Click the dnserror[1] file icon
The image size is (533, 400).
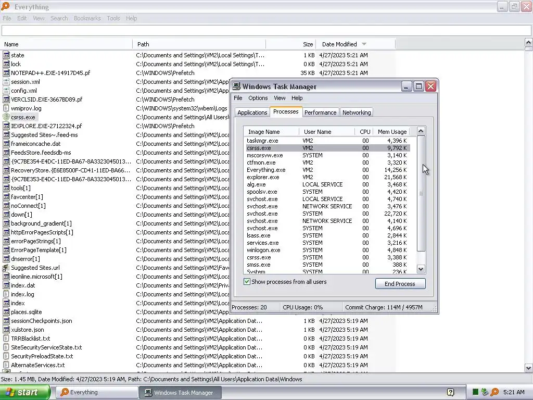(x=6, y=259)
